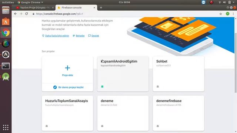Open Software Updater from dock

click(x=6, y=55)
